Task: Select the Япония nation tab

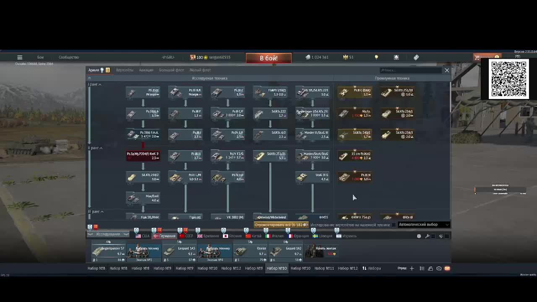Action: tap(232, 236)
